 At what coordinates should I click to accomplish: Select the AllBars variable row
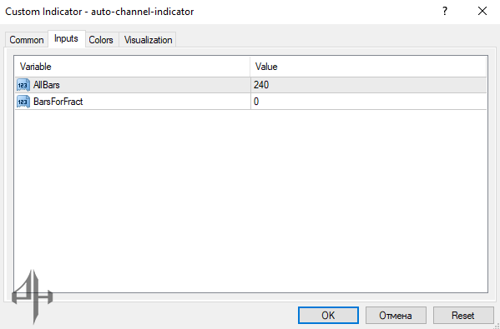pyautogui.click(x=251, y=85)
